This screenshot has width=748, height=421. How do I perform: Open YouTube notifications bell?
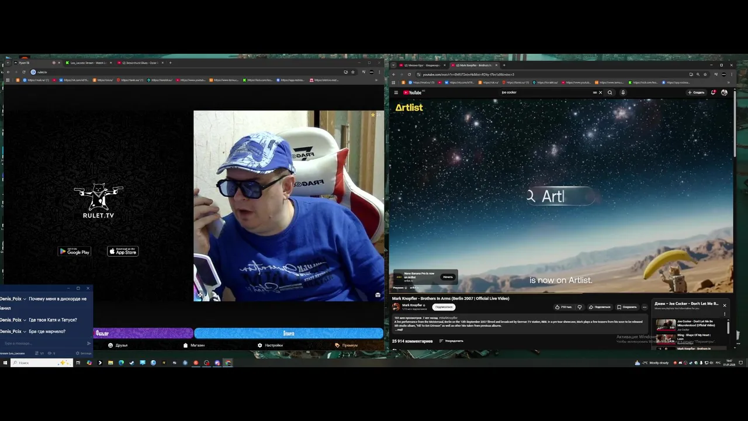click(x=714, y=92)
